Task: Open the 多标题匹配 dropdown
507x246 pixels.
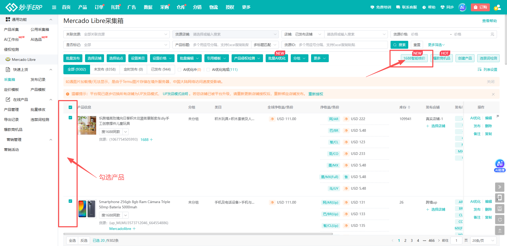Action: pos(265,45)
